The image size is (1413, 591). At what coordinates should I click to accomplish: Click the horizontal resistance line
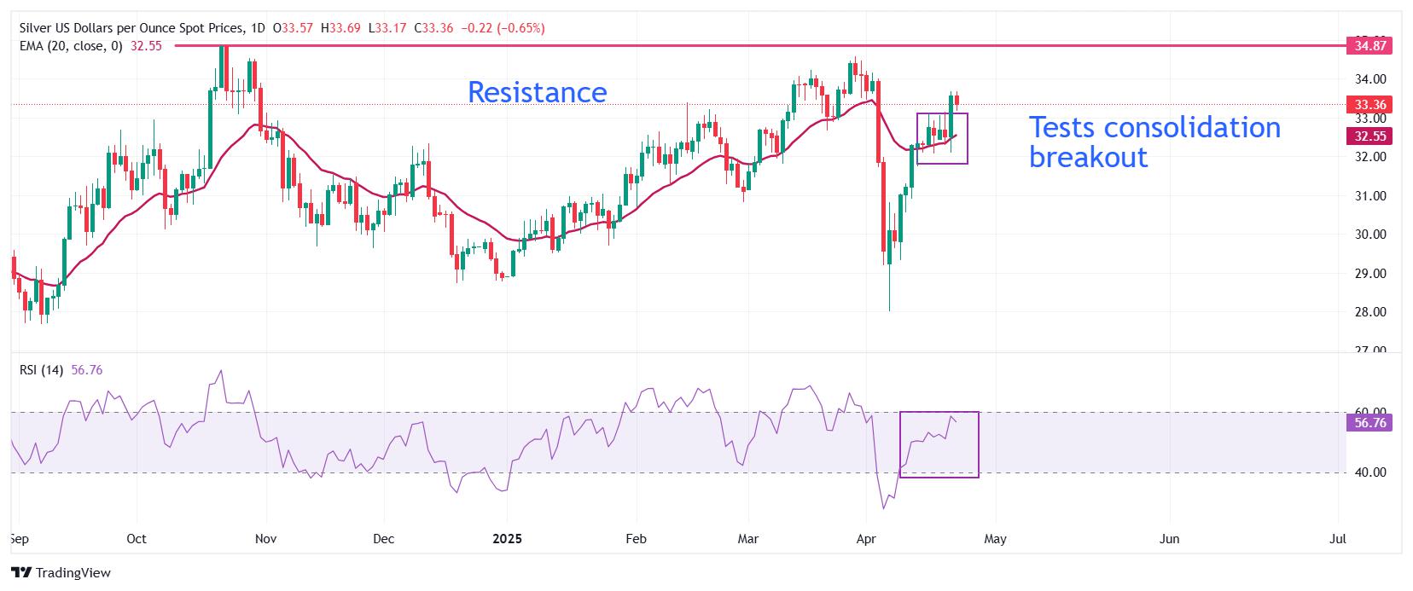(x=759, y=45)
